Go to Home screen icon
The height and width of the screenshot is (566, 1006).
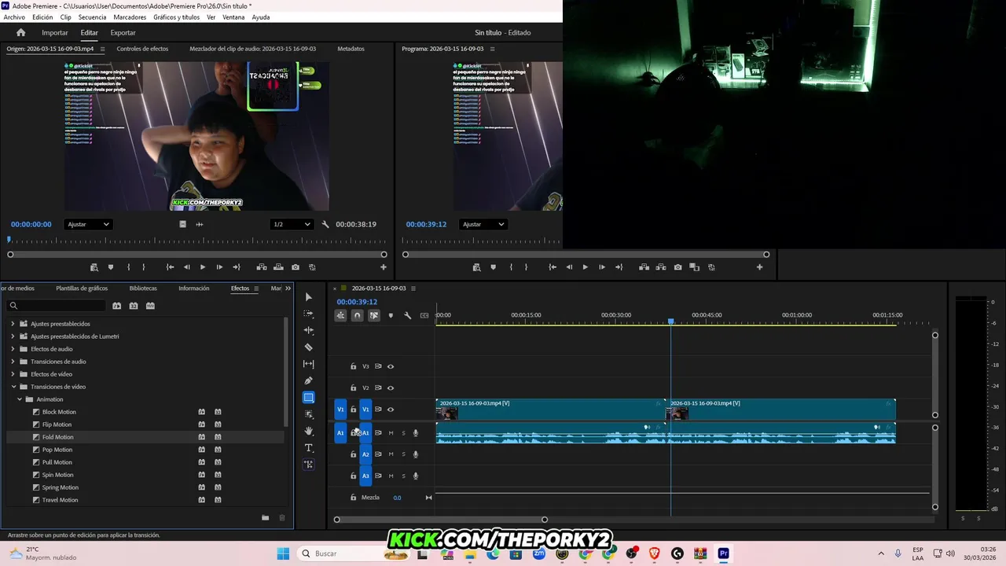pos(20,32)
